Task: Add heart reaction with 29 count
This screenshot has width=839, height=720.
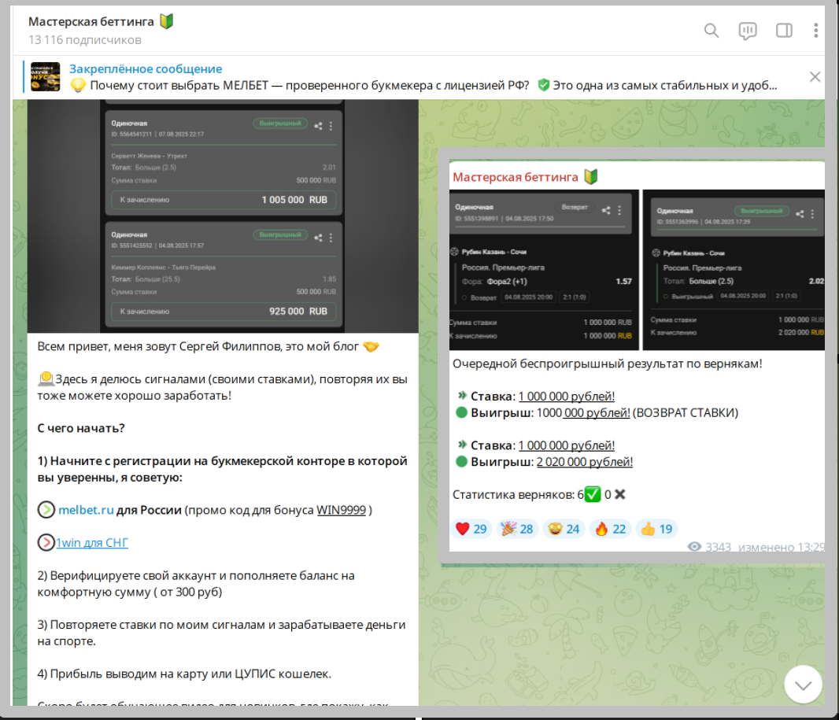Action: [471, 529]
